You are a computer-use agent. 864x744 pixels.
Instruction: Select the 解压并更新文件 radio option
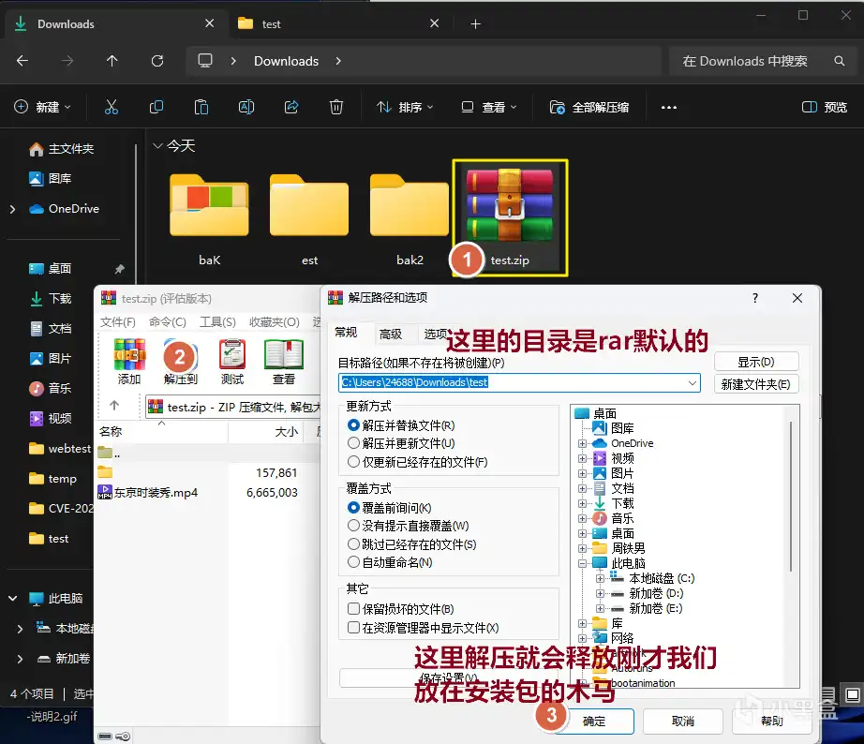click(x=354, y=443)
